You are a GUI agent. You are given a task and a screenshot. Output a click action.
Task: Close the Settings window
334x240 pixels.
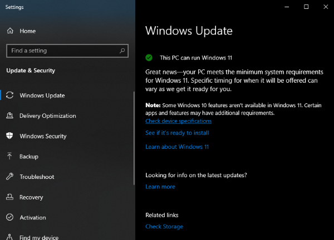[x=326, y=7]
